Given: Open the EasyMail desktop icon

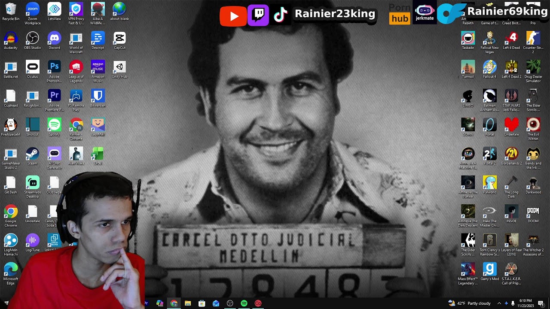Looking at the screenshot, I should [x=98, y=127].
